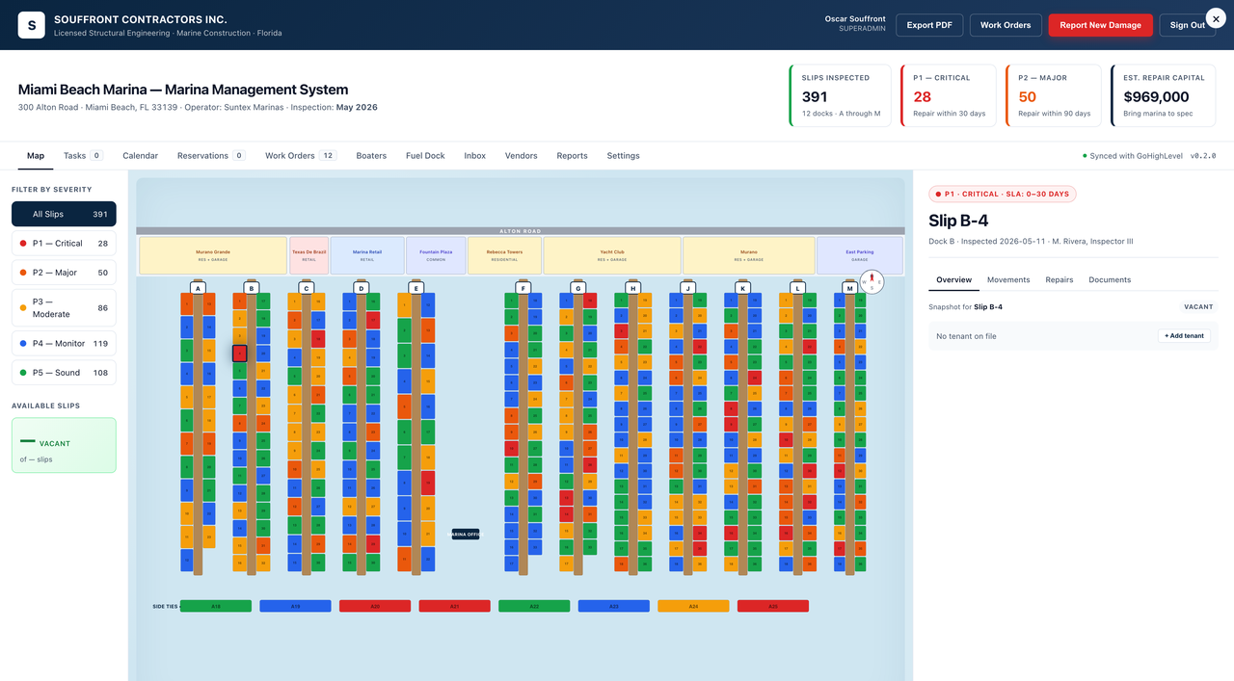Open the Reservations tab
The width and height of the screenshot is (1234, 681).
coord(211,155)
